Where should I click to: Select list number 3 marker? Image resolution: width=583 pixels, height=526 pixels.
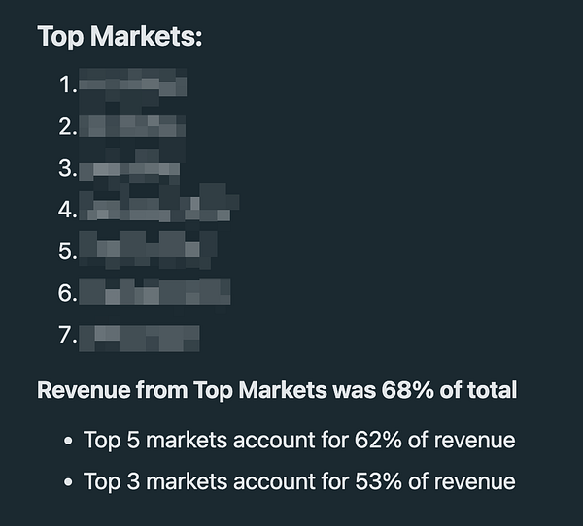tap(68, 168)
